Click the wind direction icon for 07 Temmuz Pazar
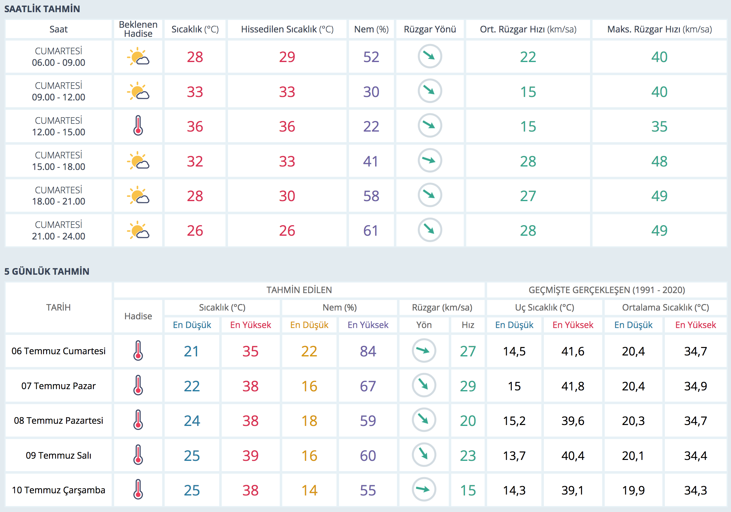The image size is (731, 512). (424, 385)
